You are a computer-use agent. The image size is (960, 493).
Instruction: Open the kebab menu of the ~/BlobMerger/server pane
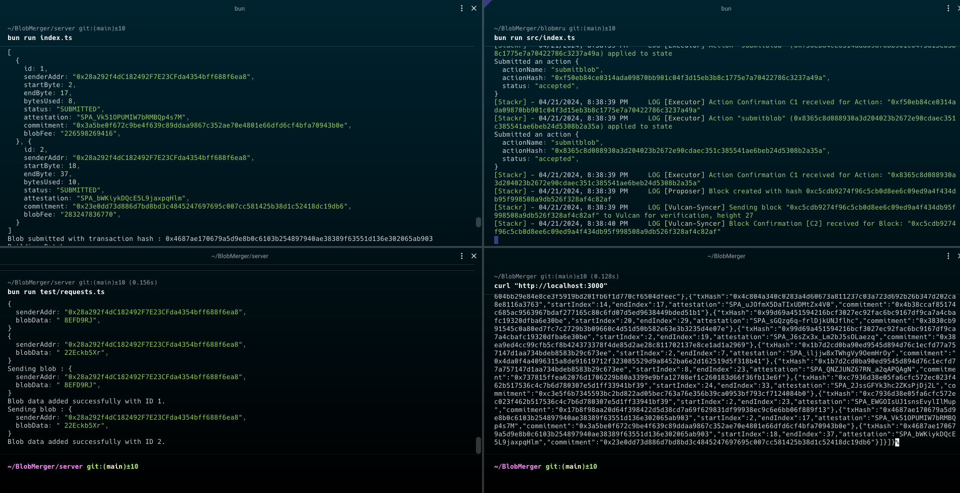tap(462, 256)
